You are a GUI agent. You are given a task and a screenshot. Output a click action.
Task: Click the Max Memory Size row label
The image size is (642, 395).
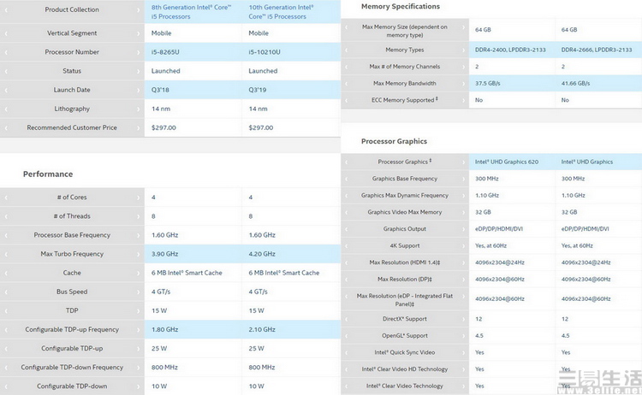coord(405,31)
